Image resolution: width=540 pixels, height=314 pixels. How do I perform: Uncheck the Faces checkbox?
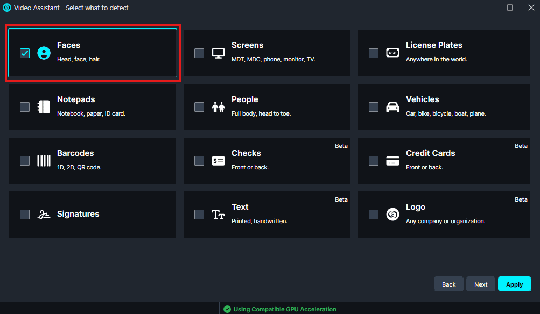(x=25, y=53)
